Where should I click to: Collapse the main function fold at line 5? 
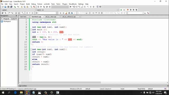[31, 30]
